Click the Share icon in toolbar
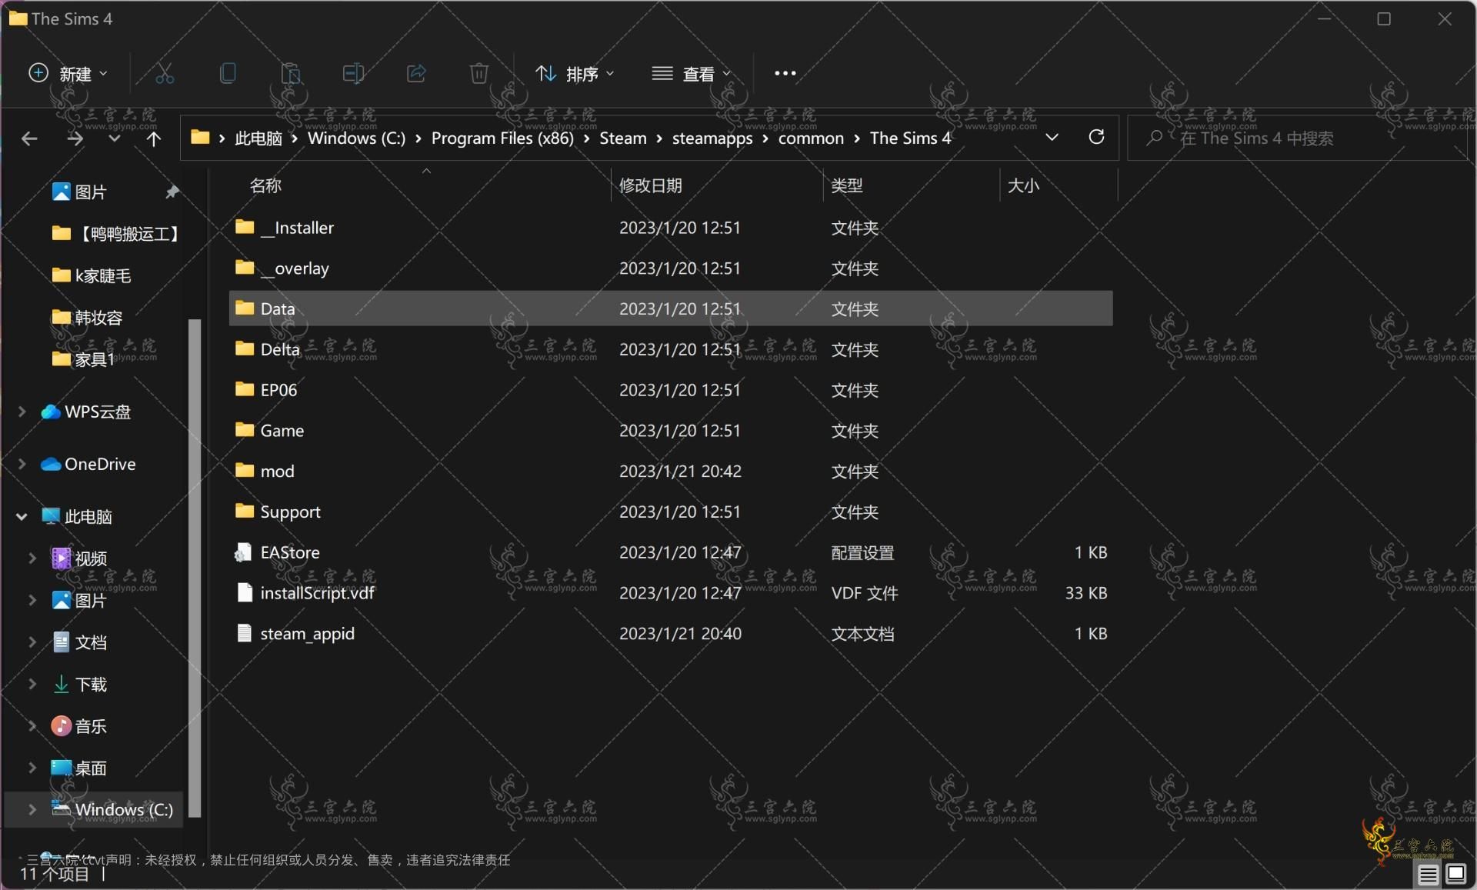Image resolution: width=1477 pixels, height=890 pixels. coord(416,74)
